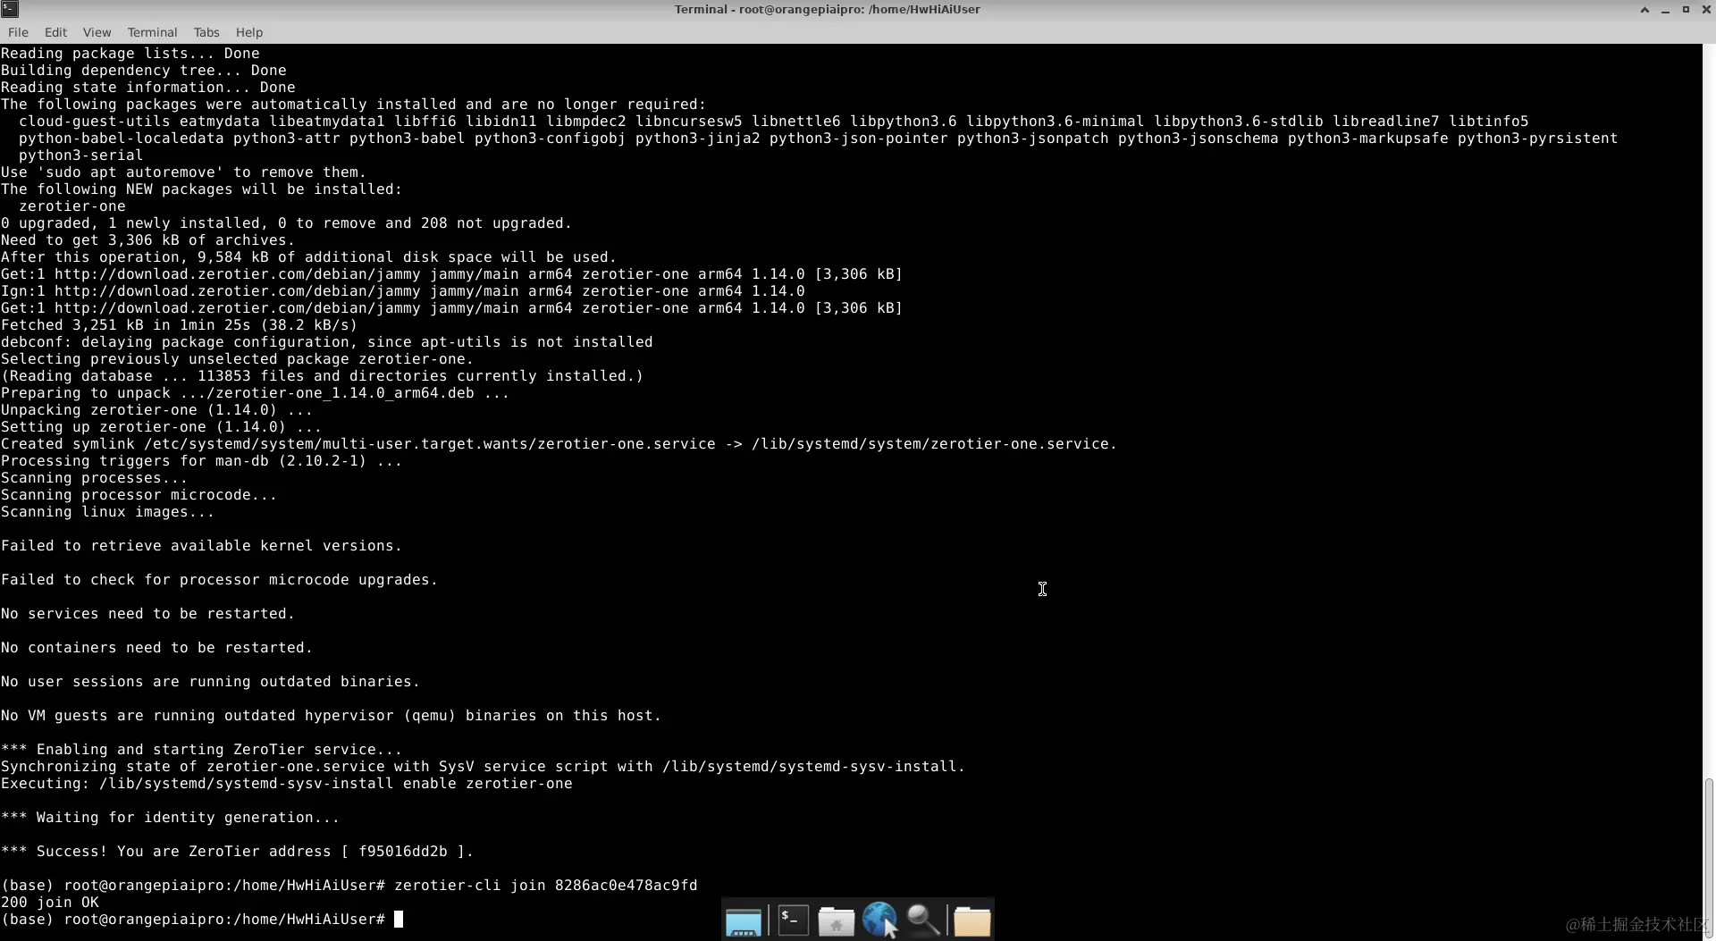The image size is (1716, 941).
Task: Click 'Created symlink' zerotier-one.service line
Action: 559,444
